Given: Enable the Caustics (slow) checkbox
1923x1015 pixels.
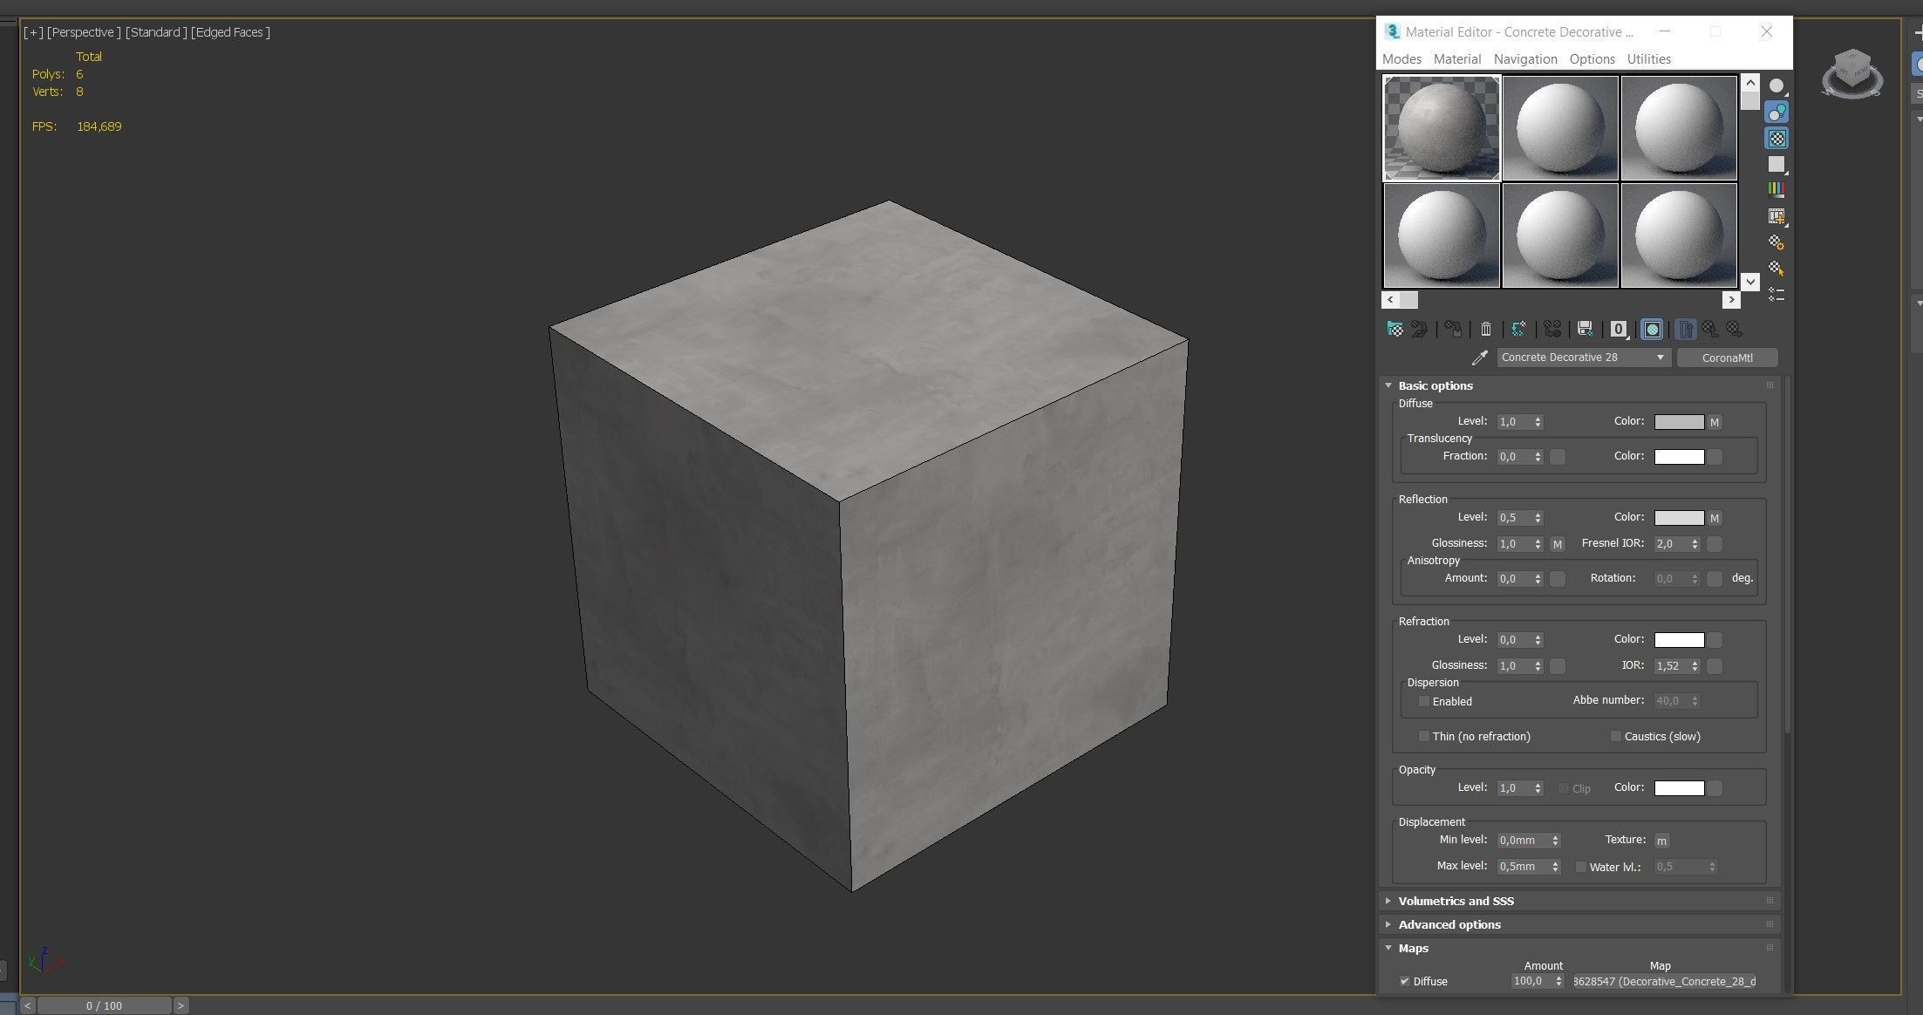Looking at the screenshot, I should [1615, 736].
